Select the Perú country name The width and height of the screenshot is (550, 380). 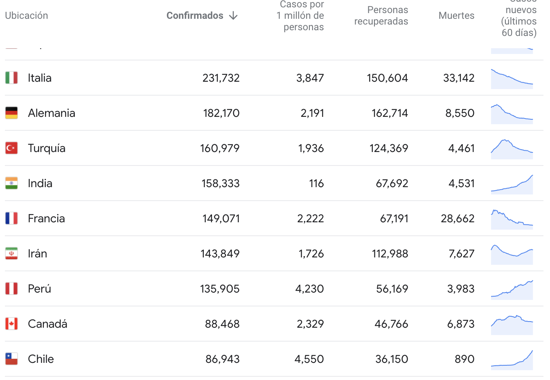(39, 288)
